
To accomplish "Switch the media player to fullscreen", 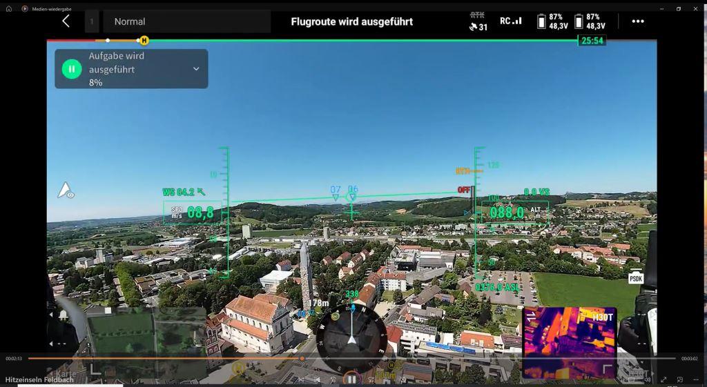I will click(x=664, y=379).
